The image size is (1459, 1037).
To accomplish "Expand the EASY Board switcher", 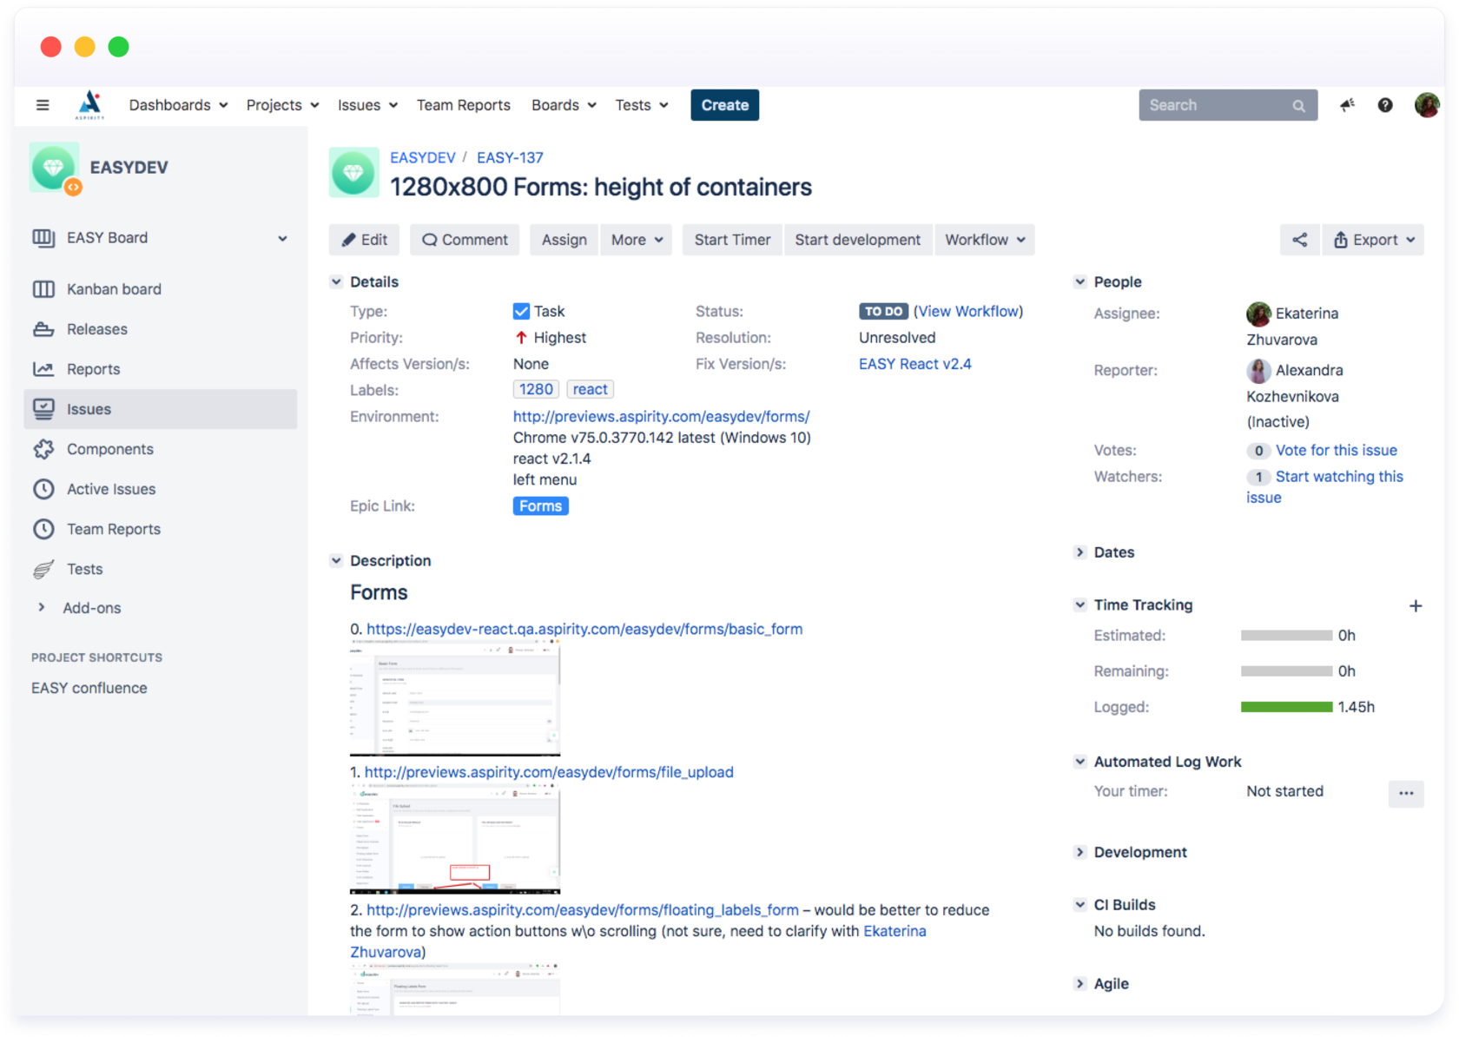I will tap(282, 238).
